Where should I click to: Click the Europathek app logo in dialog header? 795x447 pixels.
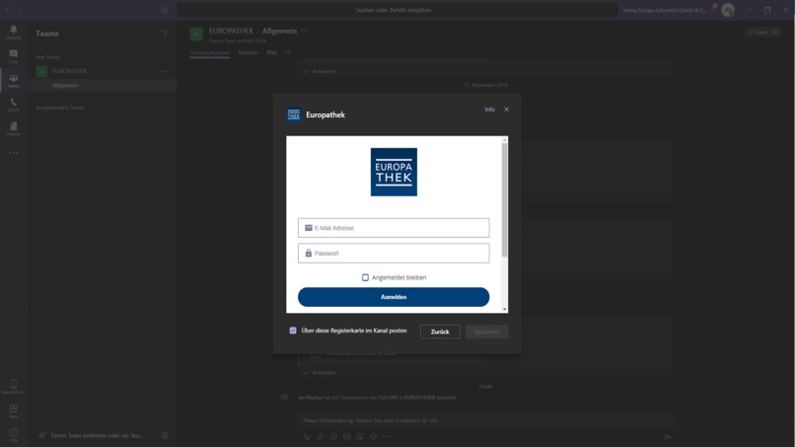[294, 114]
